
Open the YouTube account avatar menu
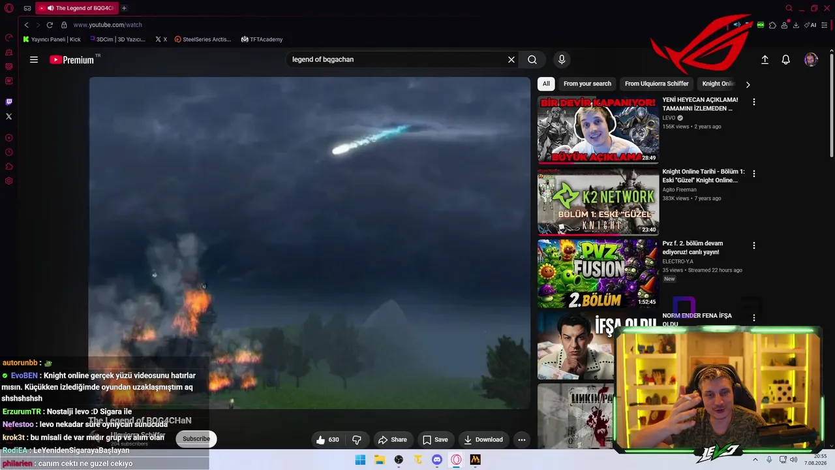(811, 59)
